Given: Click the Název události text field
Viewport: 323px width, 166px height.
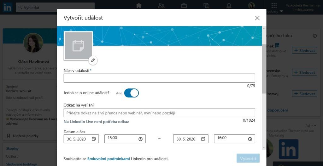Looking at the screenshot, I should point(159,78).
